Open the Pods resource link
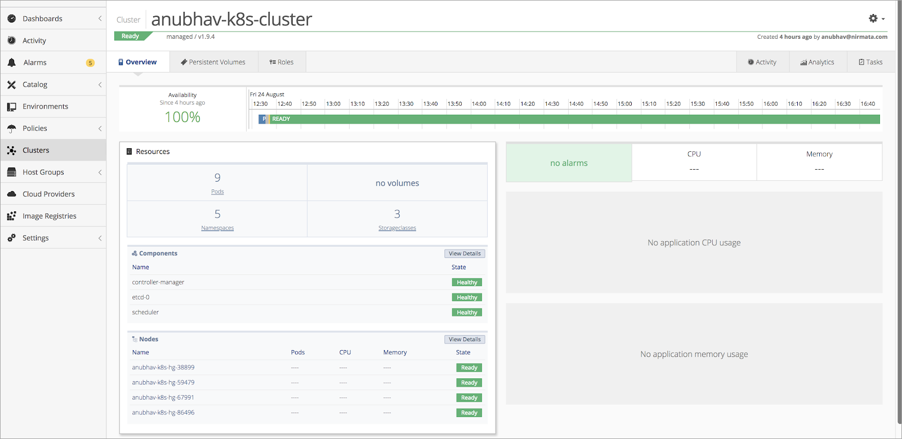Screen dimensions: 902x439 217,192
